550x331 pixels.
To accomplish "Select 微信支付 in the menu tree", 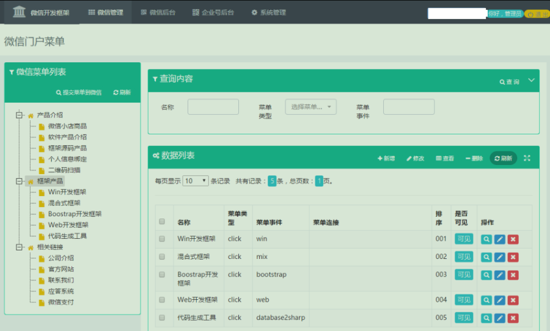I will [61, 302].
